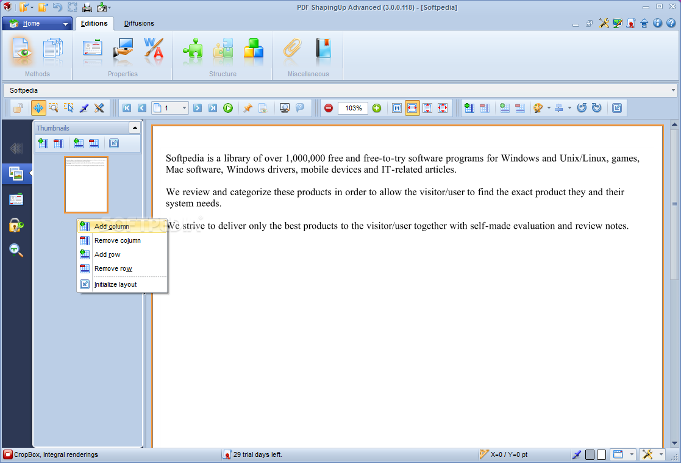Toggle the padlock button in toolbar
Screen dimensions: 681x463
click(18, 108)
